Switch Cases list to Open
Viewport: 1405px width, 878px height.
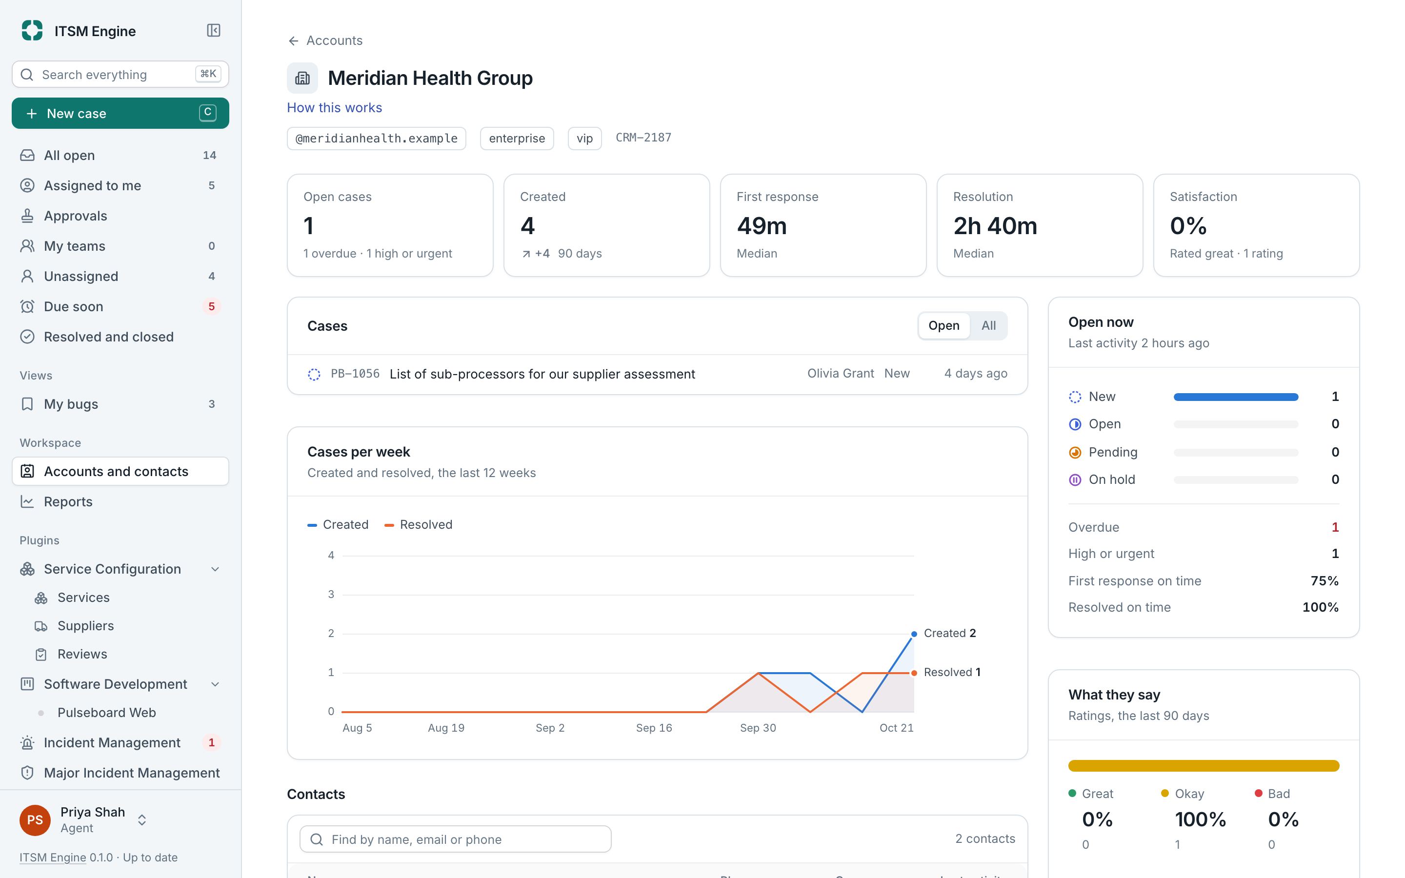point(943,326)
